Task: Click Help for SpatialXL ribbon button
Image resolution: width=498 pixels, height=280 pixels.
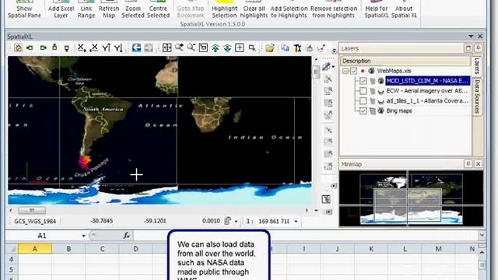Action: click(x=377, y=10)
